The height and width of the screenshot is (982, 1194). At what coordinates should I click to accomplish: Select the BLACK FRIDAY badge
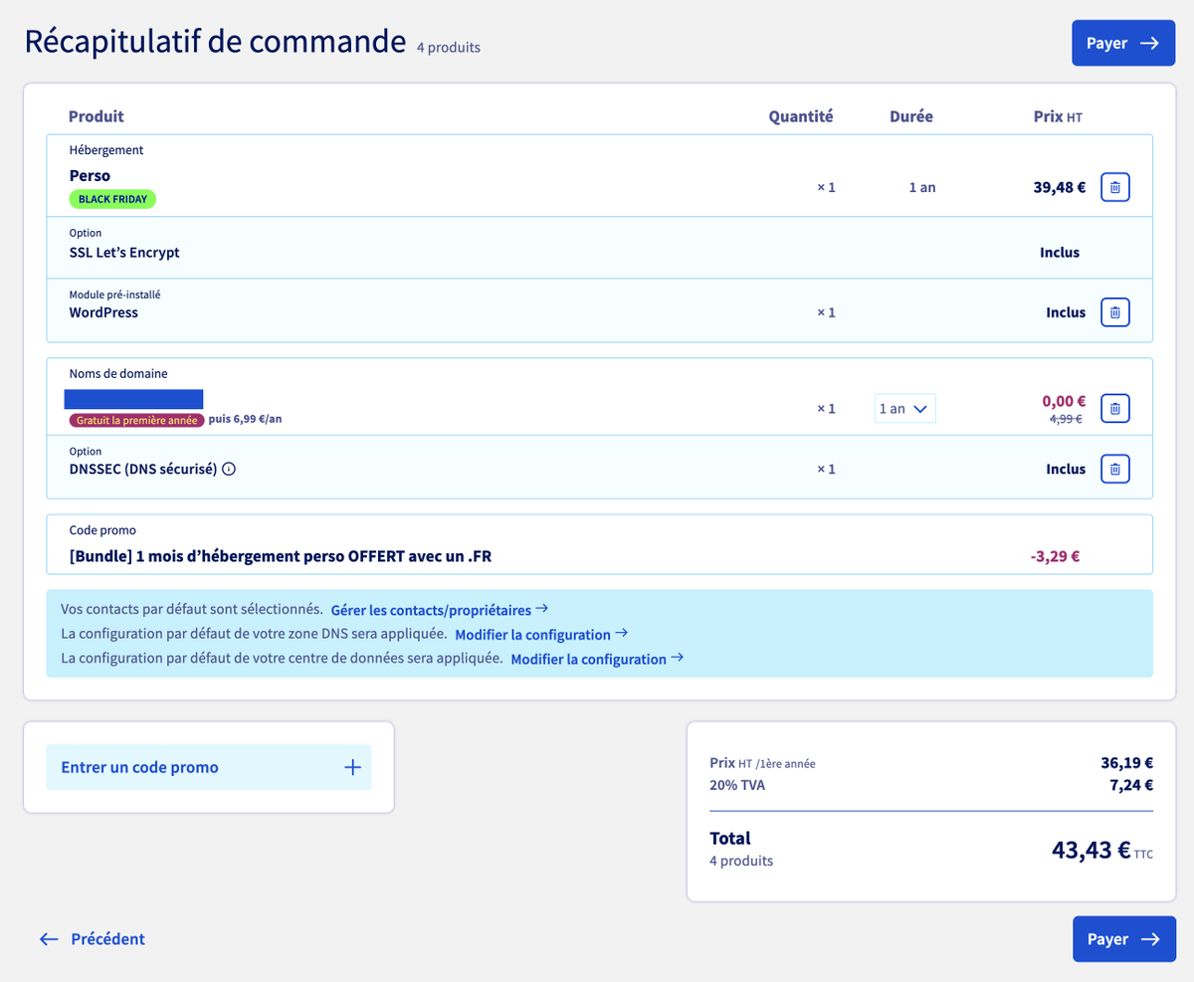(112, 199)
